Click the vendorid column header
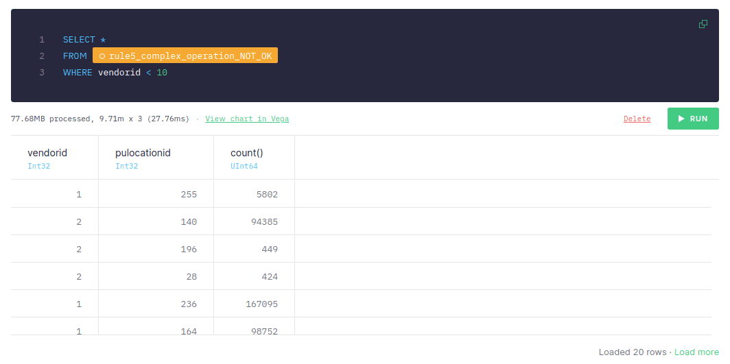Viewport: 730px width, 364px height. 47,153
